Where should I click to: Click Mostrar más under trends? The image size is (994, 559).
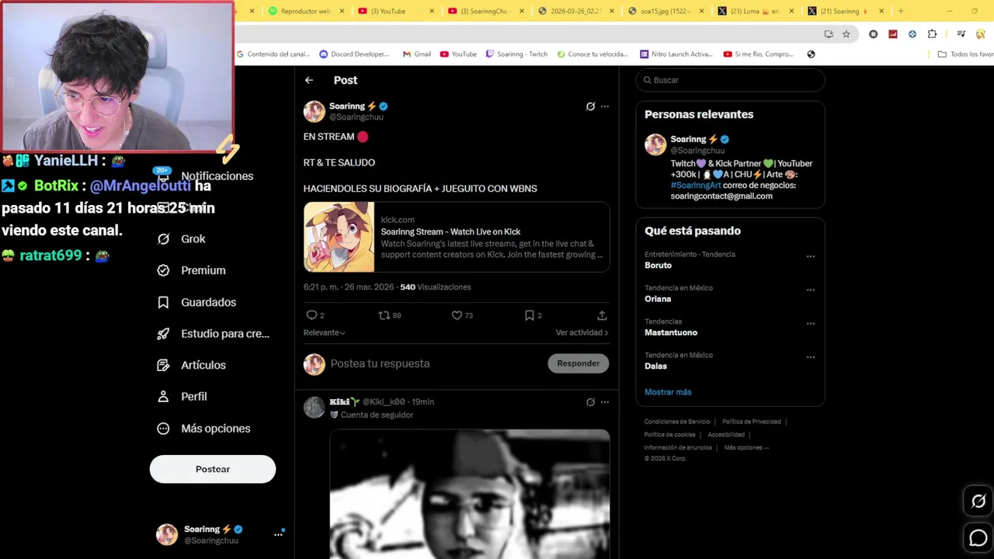[x=668, y=392]
